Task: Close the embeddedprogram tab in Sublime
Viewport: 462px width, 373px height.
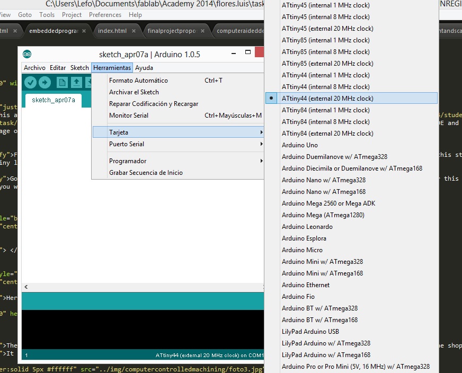Action: point(84,31)
